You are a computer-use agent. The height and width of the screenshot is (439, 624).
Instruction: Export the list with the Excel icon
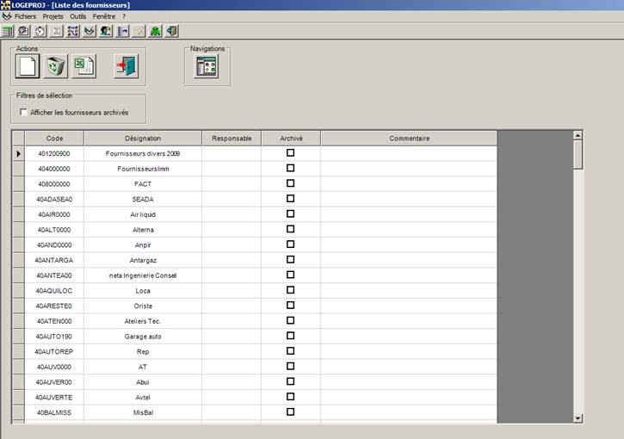pos(83,66)
